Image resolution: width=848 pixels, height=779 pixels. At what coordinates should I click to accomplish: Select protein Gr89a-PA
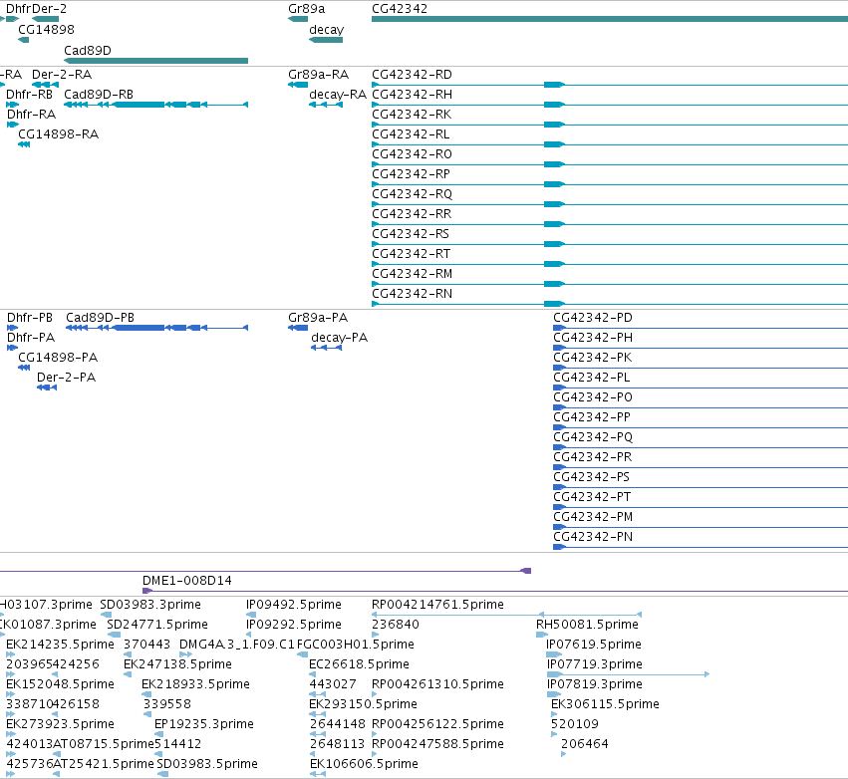tap(318, 318)
